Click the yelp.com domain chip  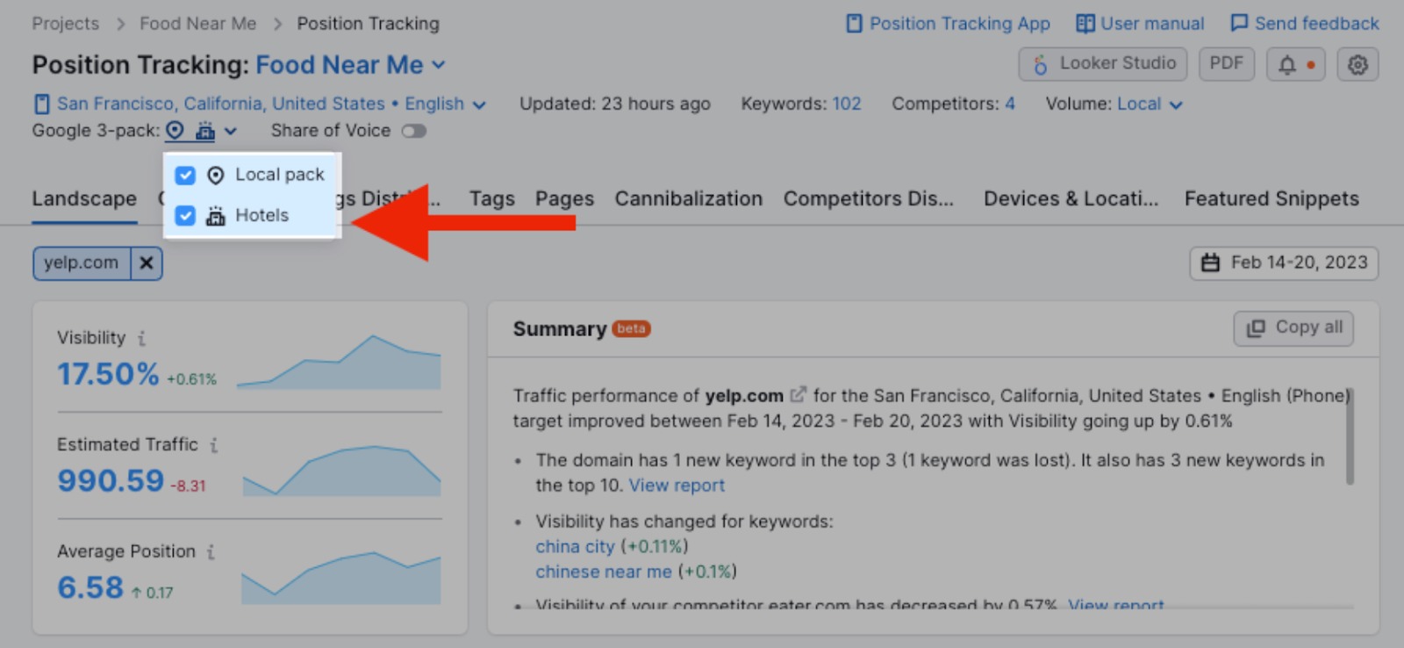82,263
